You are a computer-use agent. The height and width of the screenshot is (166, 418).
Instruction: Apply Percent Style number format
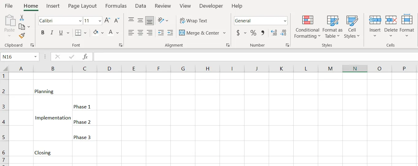253,33
